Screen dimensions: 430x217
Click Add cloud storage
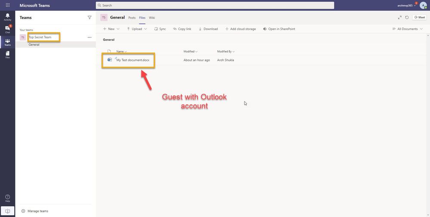(241, 29)
